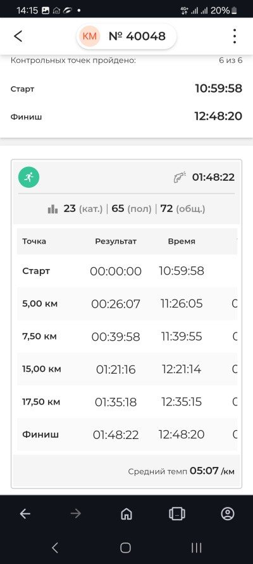Go back with browser left arrow
The width and height of the screenshot is (253, 564).
[x=25, y=514]
